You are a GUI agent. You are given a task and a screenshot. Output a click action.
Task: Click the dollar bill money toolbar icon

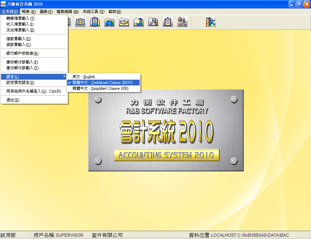coord(80,22)
